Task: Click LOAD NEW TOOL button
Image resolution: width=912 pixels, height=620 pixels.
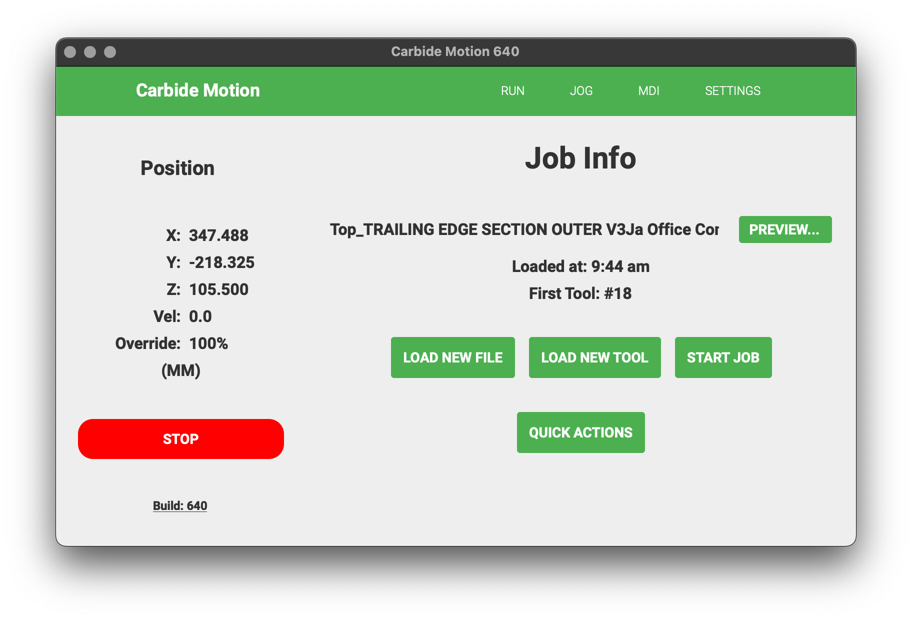Action: [x=595, y=357]
